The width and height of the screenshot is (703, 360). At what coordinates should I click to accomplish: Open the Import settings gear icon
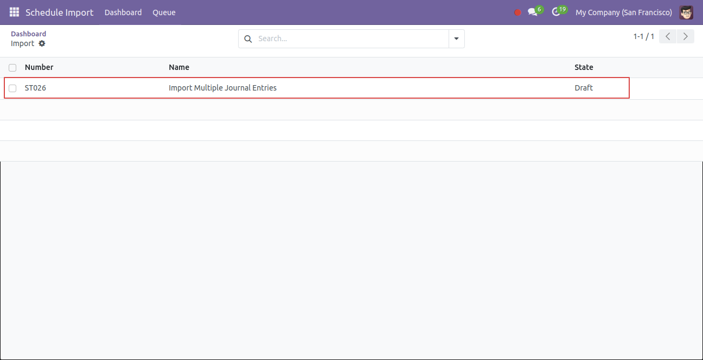[42, 43]
